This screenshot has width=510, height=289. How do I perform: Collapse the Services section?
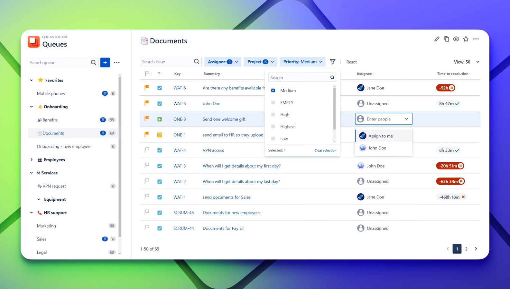(x=32, y=173)
